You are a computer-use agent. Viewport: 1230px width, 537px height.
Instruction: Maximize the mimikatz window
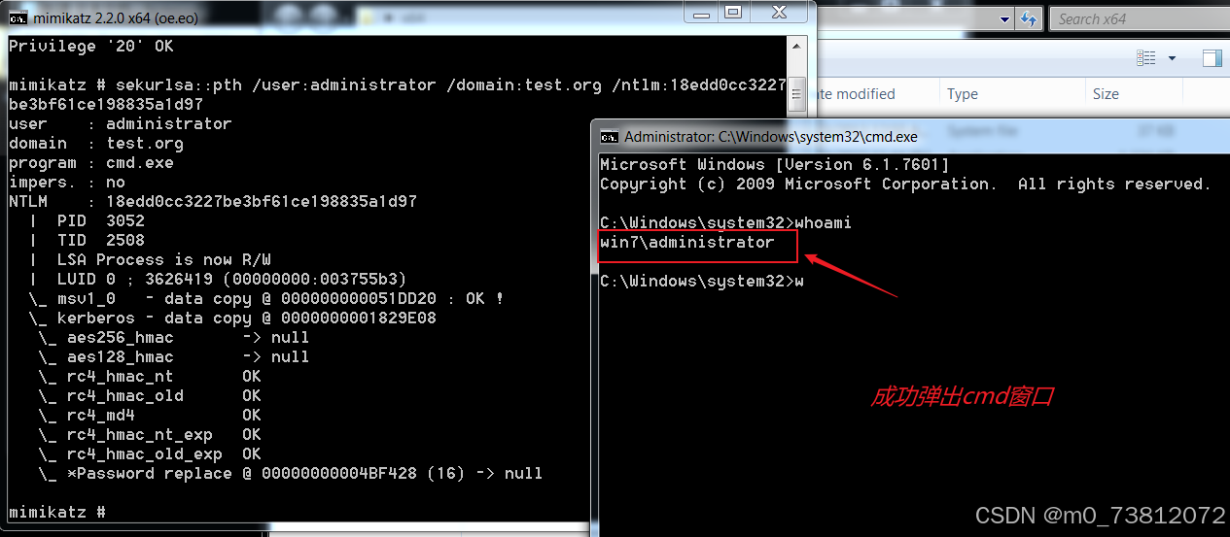[x=734, y=13]
